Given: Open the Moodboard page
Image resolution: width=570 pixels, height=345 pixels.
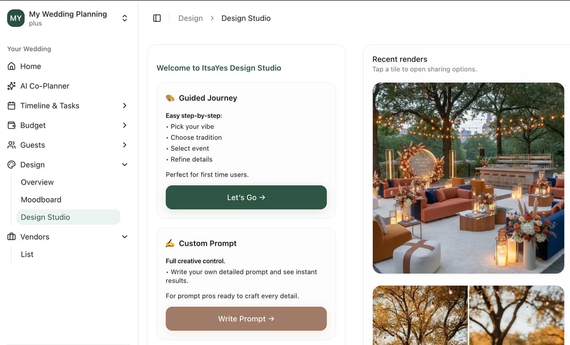Looking at the screenshot, I should [41, 199].
